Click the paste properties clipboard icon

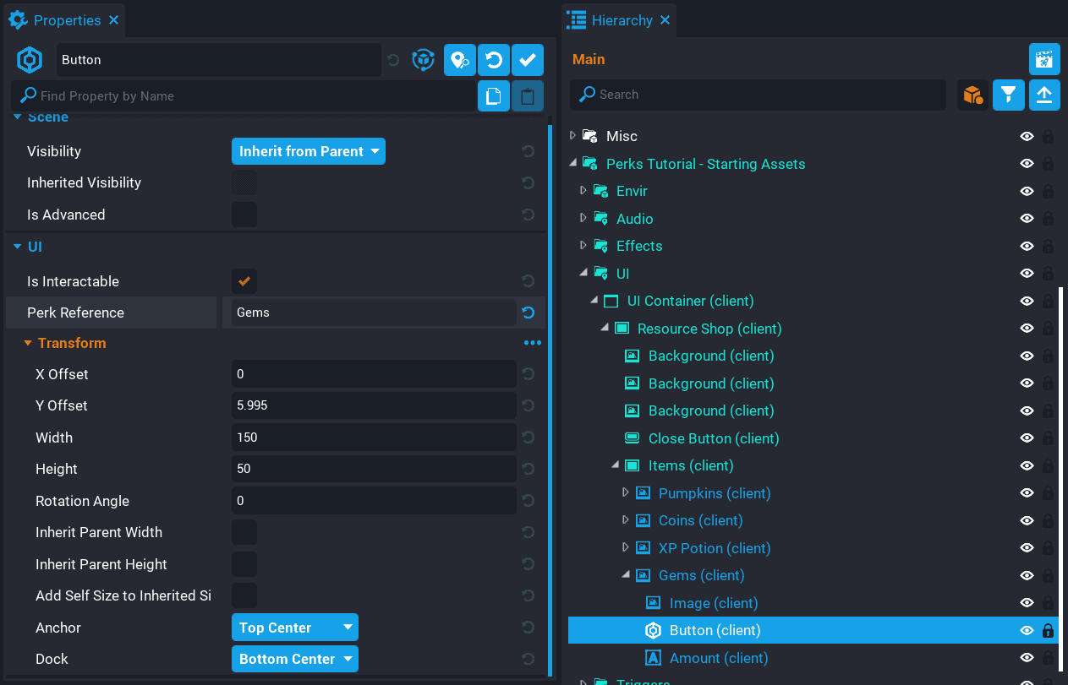(x=528, y=96)
